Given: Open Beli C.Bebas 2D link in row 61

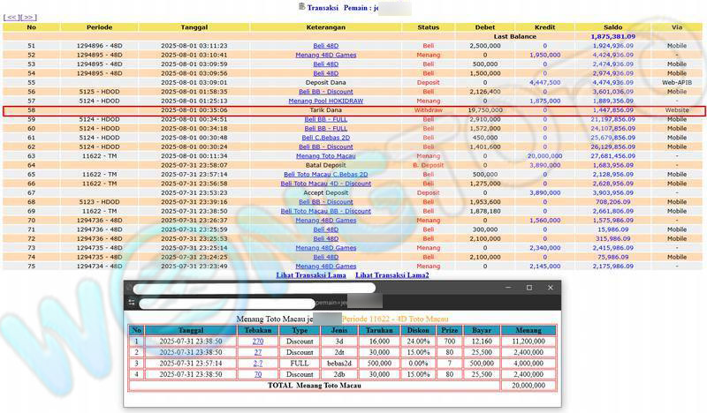Looking at the screenshot, I should coord(325,138).
